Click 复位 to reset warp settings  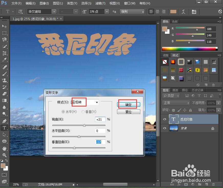[129, 111]
